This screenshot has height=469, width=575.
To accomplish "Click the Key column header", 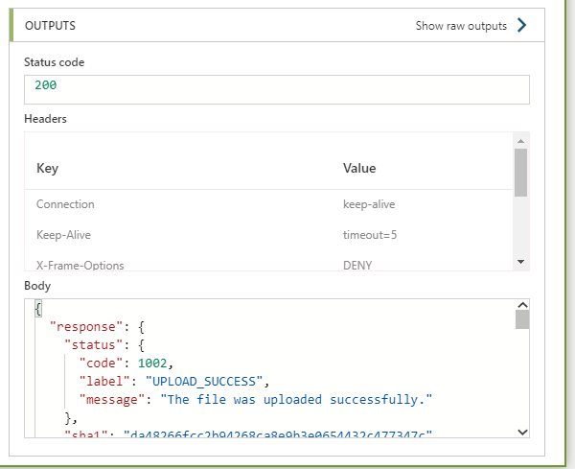I will tap(48, 168).
